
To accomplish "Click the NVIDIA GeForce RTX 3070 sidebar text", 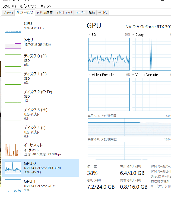I will pos(42,168).
